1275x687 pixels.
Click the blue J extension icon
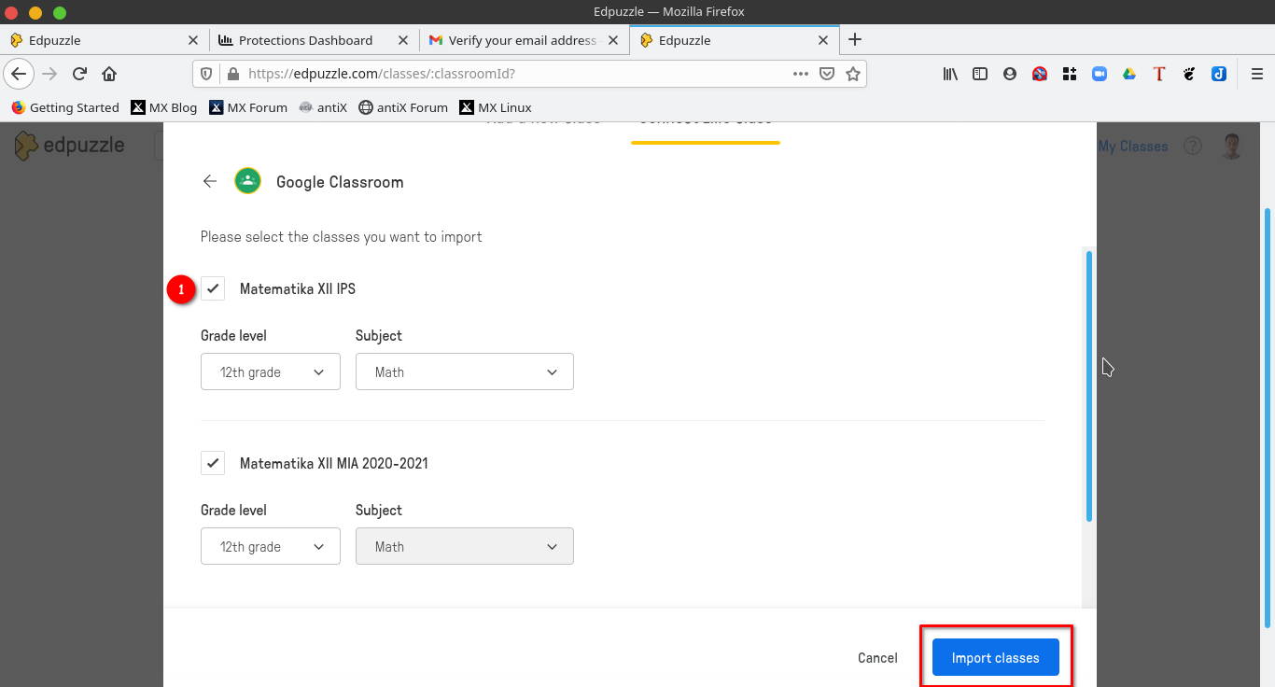[1219, 74]
